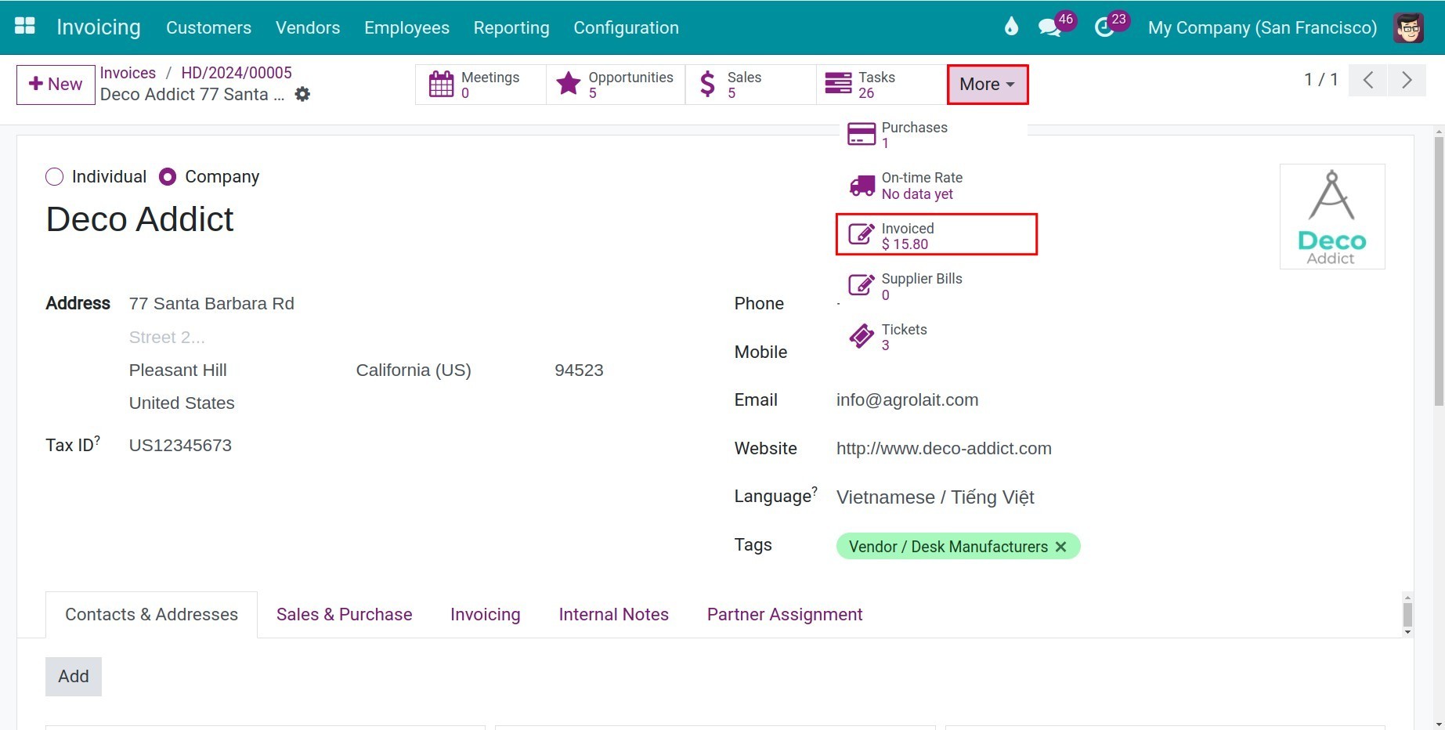Open the apps grid home menu

pos(25,27)
